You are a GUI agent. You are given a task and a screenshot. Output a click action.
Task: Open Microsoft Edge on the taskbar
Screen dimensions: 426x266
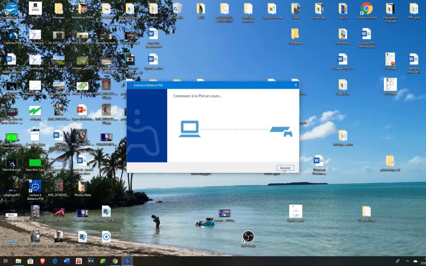(x=54, y=261)
